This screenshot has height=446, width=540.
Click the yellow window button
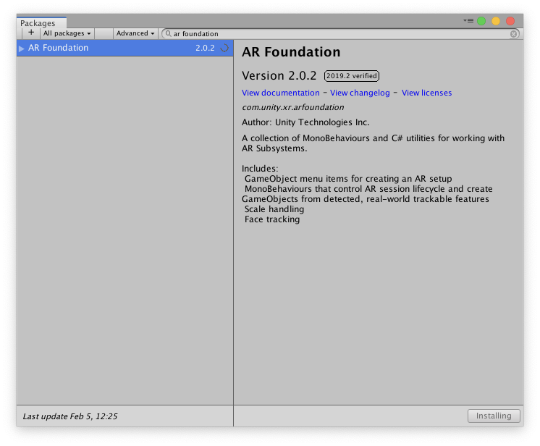click(496, 21)
